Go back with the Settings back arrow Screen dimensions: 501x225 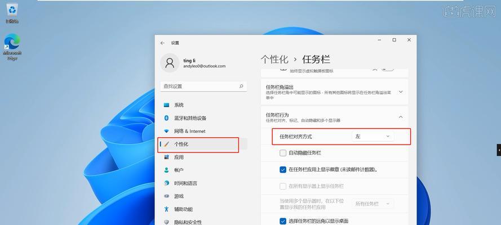click(x=163, y=43)
